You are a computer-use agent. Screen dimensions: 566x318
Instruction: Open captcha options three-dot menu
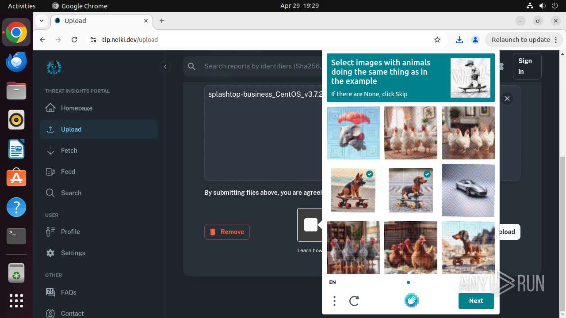point(334,301)
